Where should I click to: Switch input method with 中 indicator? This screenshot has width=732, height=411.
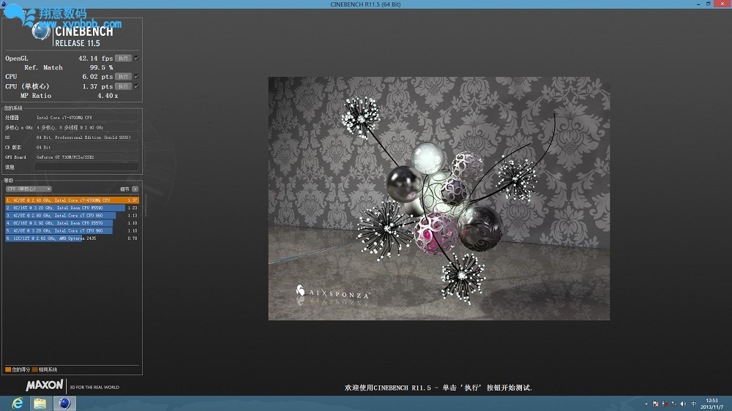click(x=694, y=404)
